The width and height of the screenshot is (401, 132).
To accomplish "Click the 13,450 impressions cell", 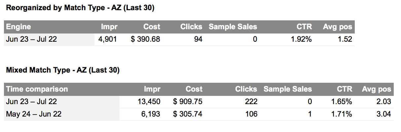I will click(x=149, y=102).
